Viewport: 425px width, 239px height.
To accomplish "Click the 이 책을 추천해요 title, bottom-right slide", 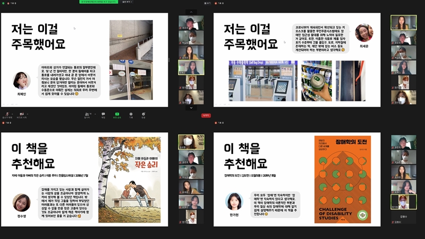I will pos(245,156).
